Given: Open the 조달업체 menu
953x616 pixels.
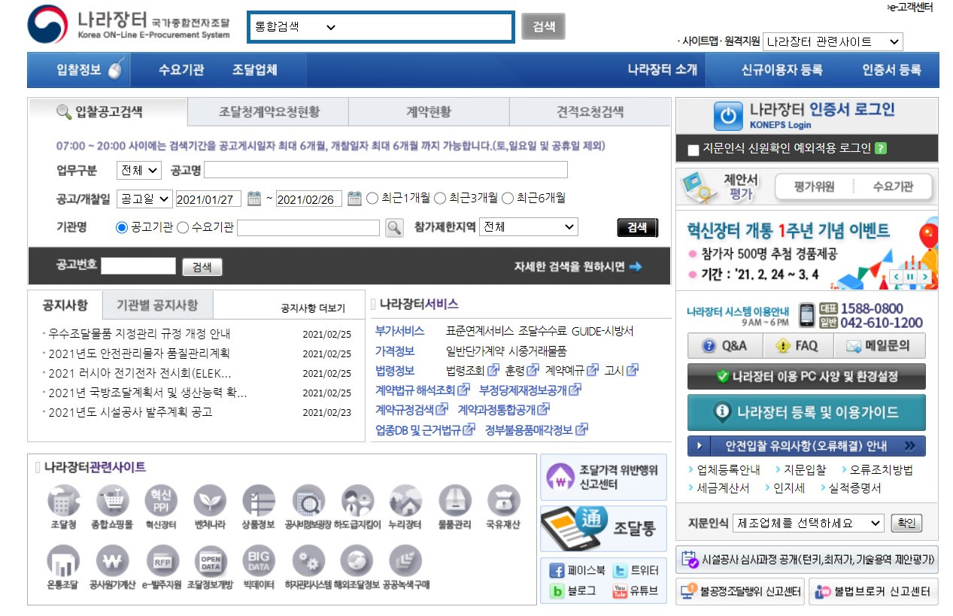Looking at the screenshot, I should coord(254,70).
